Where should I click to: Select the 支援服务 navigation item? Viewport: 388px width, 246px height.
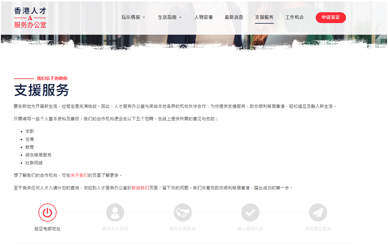[264, 17]
